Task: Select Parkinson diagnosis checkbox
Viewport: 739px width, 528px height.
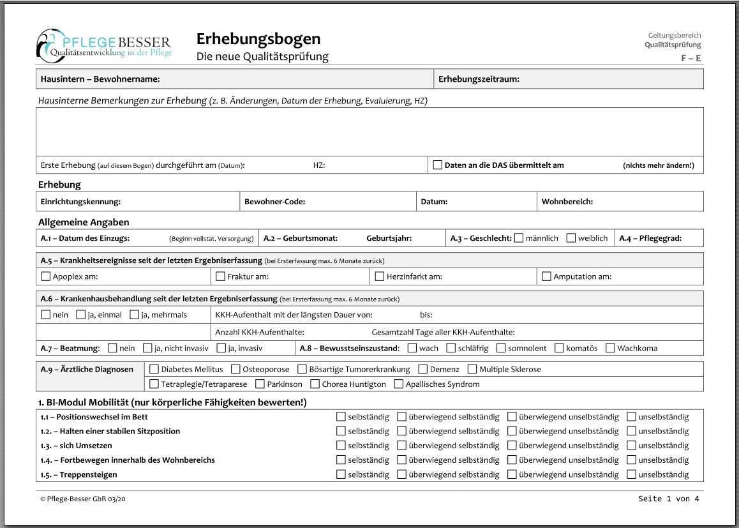Action: (260, 384)
